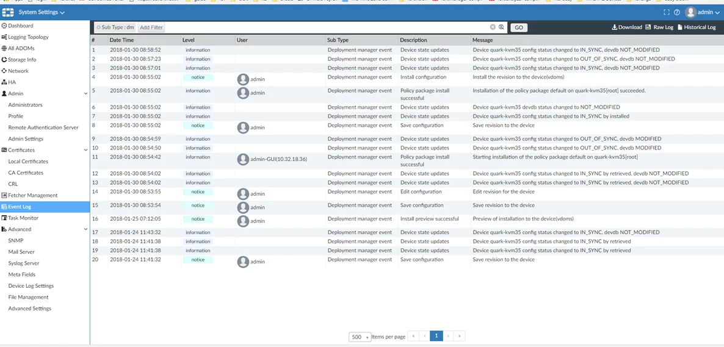
Task: Click the GO button
Action: (519, 27)
